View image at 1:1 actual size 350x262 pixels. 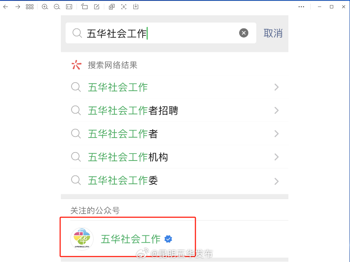click(x=69, y=7)
